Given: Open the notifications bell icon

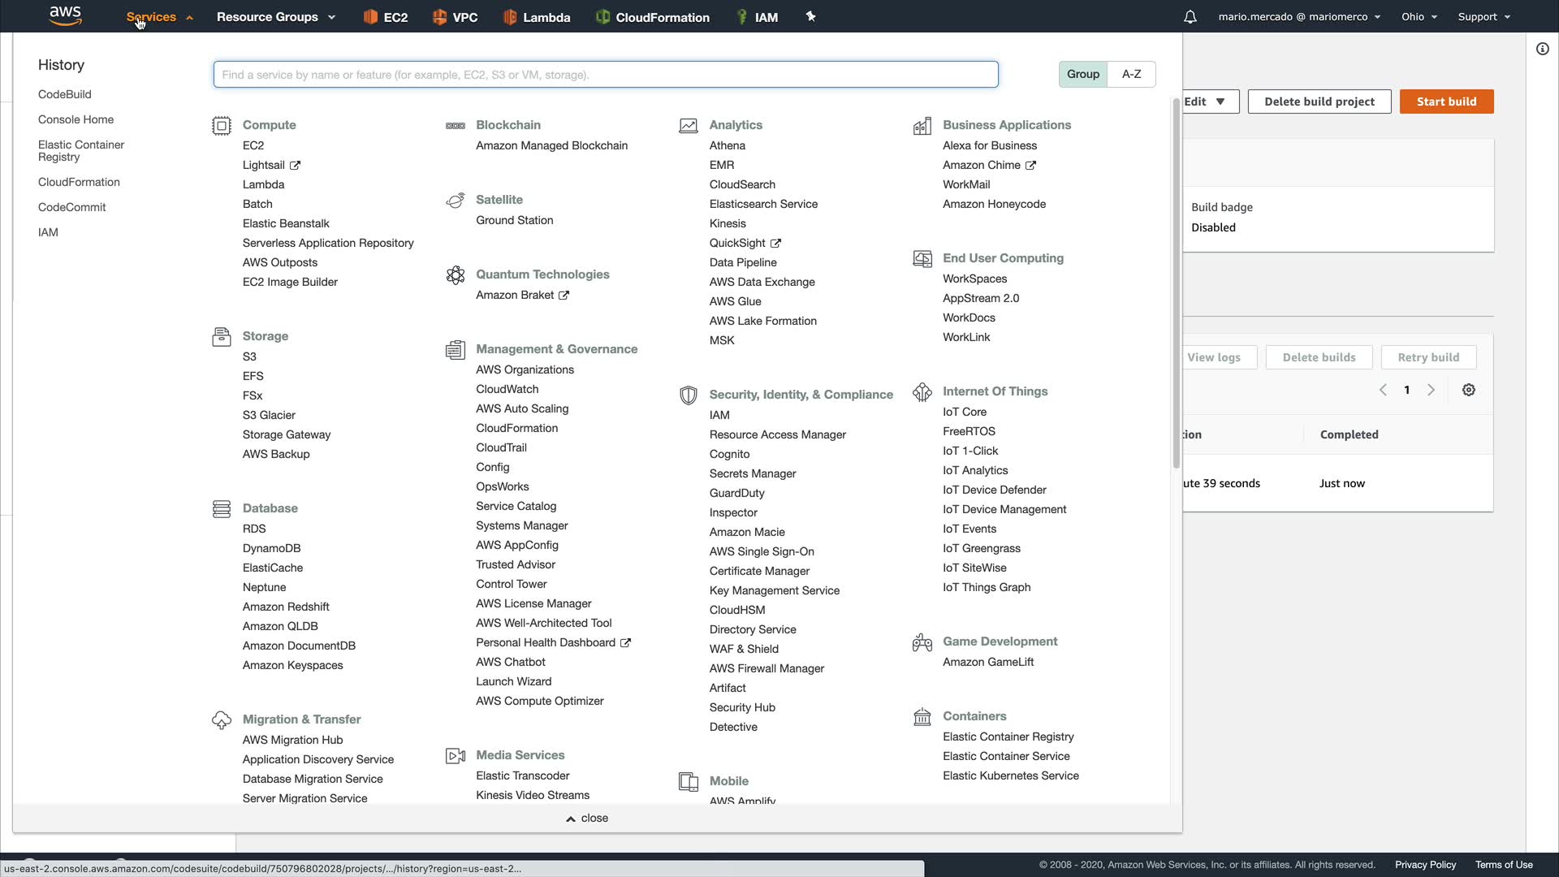Looking at the screenshot, I should 1190,17.
